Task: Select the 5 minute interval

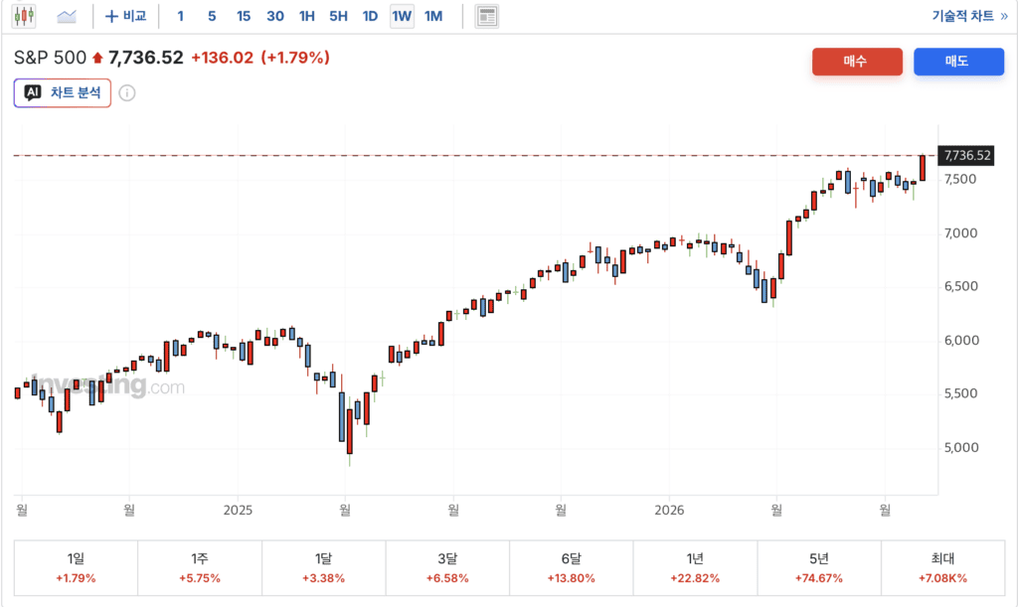Action: click(x=212, y=16)
